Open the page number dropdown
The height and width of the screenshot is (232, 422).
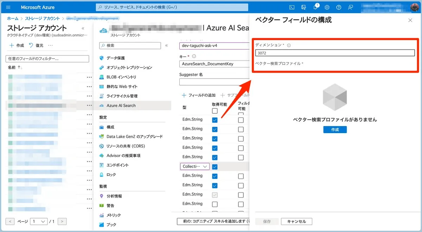point(39,221)
